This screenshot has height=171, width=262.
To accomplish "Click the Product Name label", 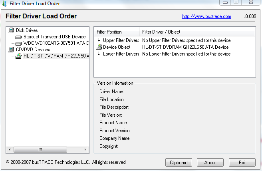I will [113, 123].
